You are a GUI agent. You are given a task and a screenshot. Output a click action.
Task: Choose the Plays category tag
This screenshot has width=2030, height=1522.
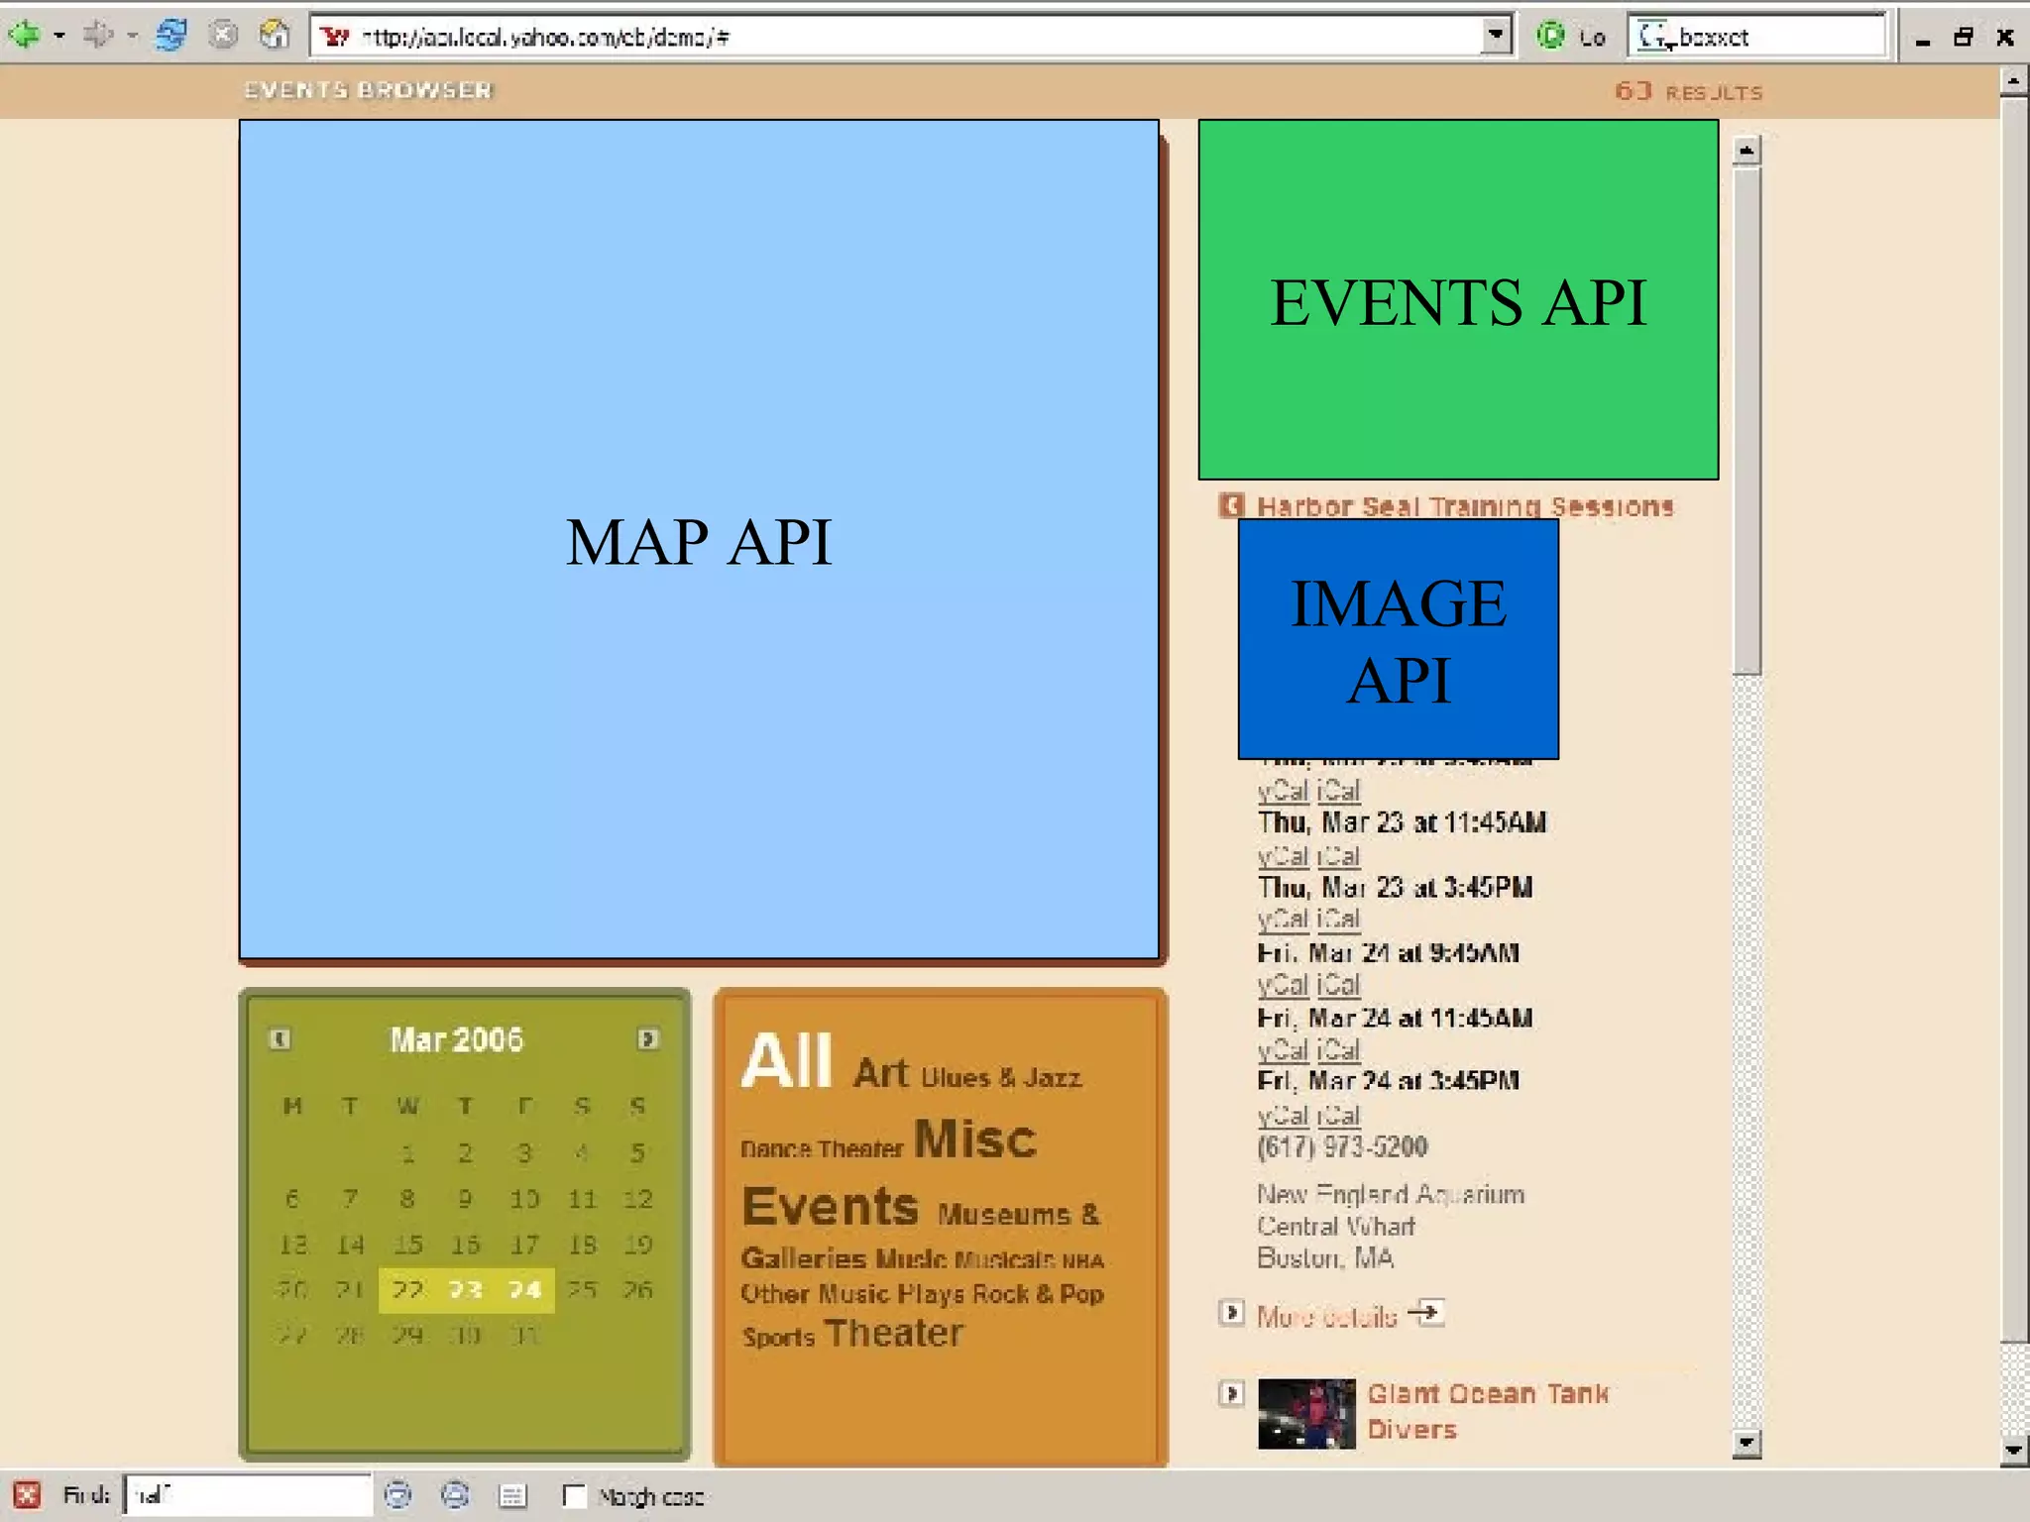[931, 1294]
